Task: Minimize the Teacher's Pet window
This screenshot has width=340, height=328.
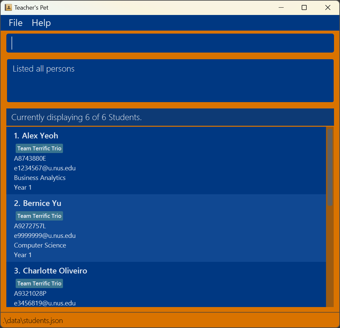Action: pyautogui.click(x=281, y=8)
